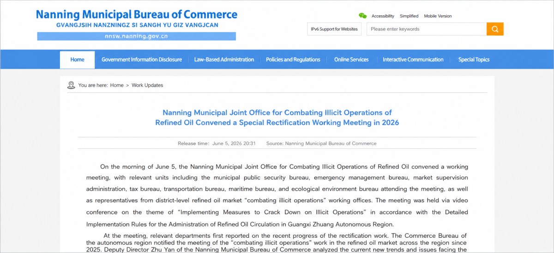
Task: Click the paragraph starting "At the meeting, relevant departments"
Action: click(x=277, y=242)
